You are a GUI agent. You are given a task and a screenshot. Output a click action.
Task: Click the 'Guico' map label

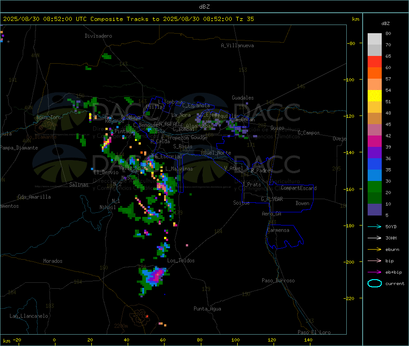pyautogui.click(x=277, y=128)
